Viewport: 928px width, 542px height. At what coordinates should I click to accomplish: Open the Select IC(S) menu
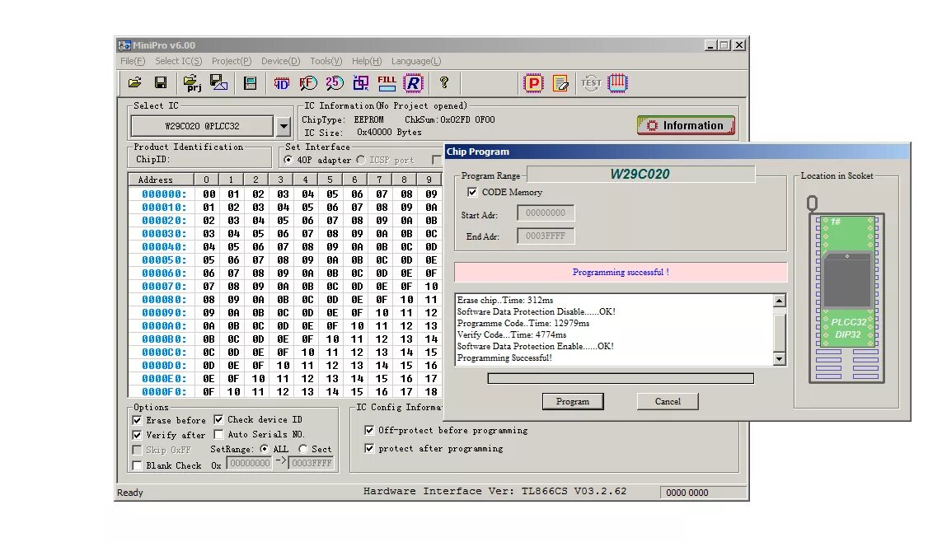[178, 61]
